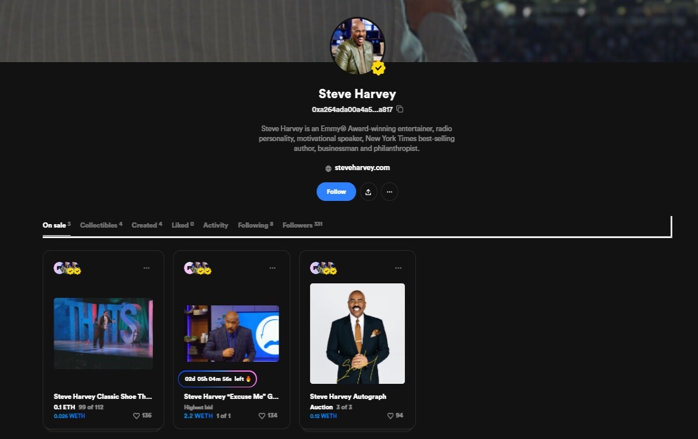
Task: Like the Steve Harvey Autograph with 94 likes
Action: [391, 416]
